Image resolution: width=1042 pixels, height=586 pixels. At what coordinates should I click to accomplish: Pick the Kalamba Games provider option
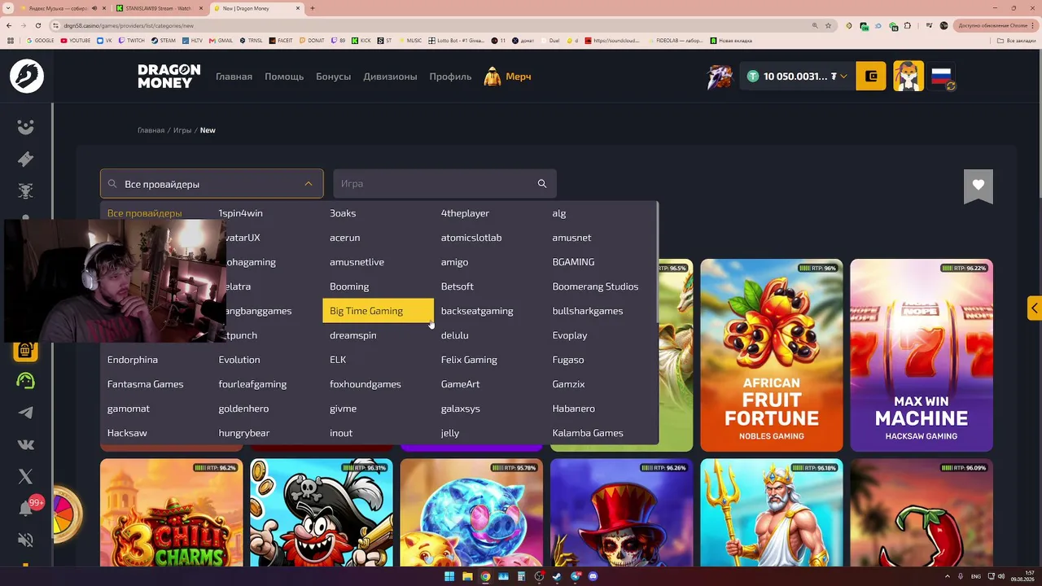[x=588, y=433]
